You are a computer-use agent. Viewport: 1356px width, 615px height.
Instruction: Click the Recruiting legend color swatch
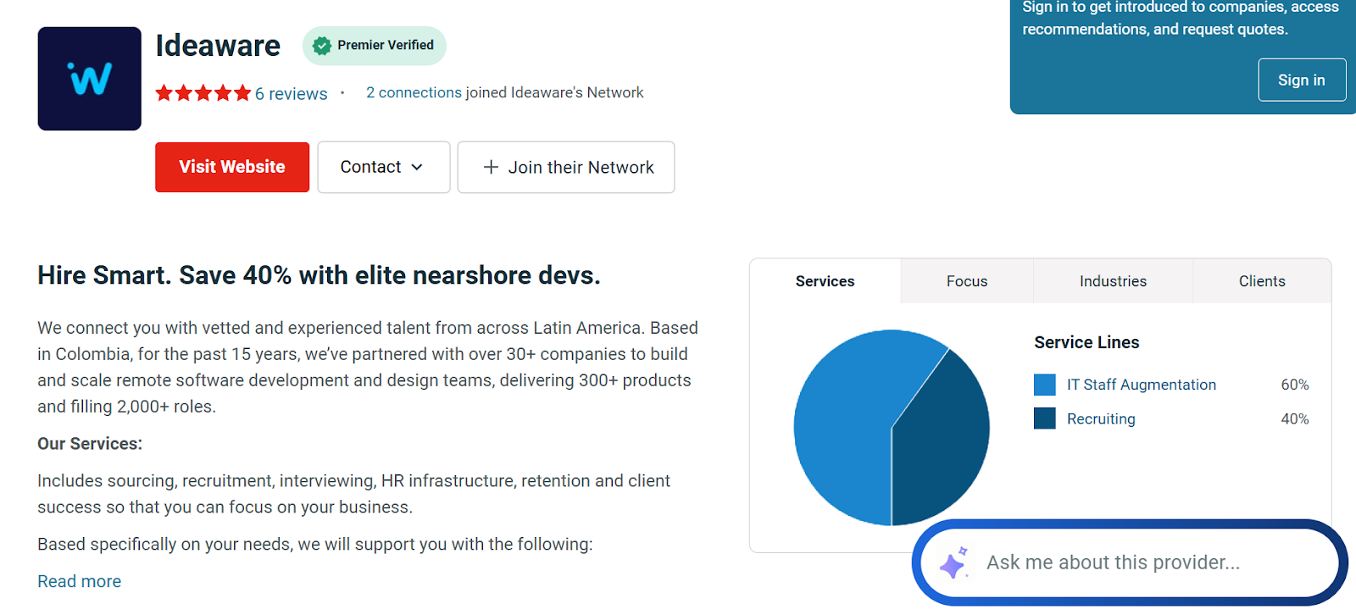point(1045,418)
